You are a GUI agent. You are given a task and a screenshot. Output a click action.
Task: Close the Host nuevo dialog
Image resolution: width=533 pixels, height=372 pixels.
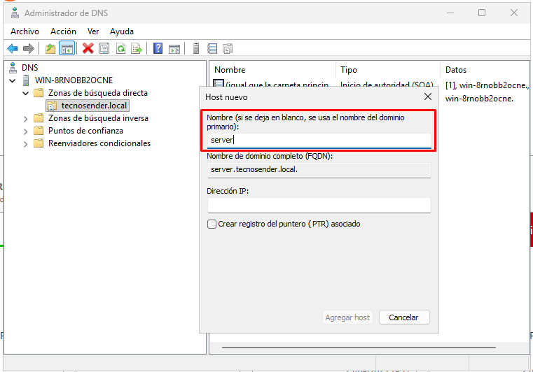pos(427,96)
